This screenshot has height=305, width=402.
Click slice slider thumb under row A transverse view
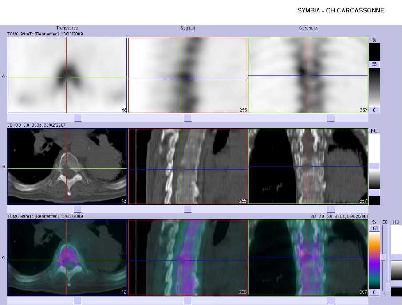(x=78, y=118)
